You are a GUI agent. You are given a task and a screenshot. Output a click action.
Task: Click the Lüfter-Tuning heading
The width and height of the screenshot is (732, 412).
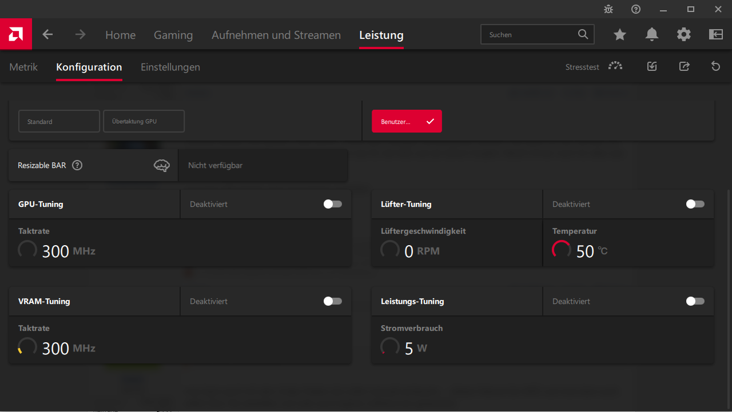pyautogui.click(x=406, y=204)
